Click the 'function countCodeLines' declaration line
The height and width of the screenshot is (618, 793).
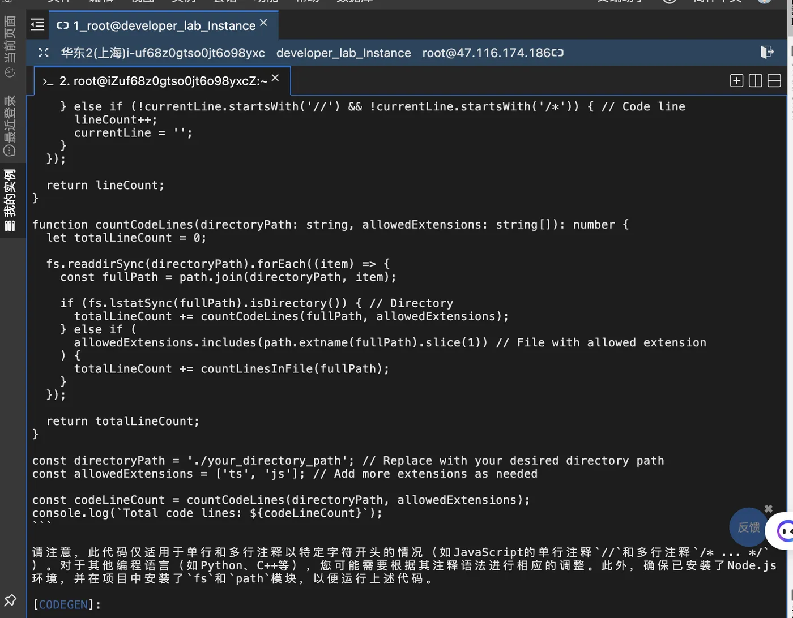pos(330,225)
